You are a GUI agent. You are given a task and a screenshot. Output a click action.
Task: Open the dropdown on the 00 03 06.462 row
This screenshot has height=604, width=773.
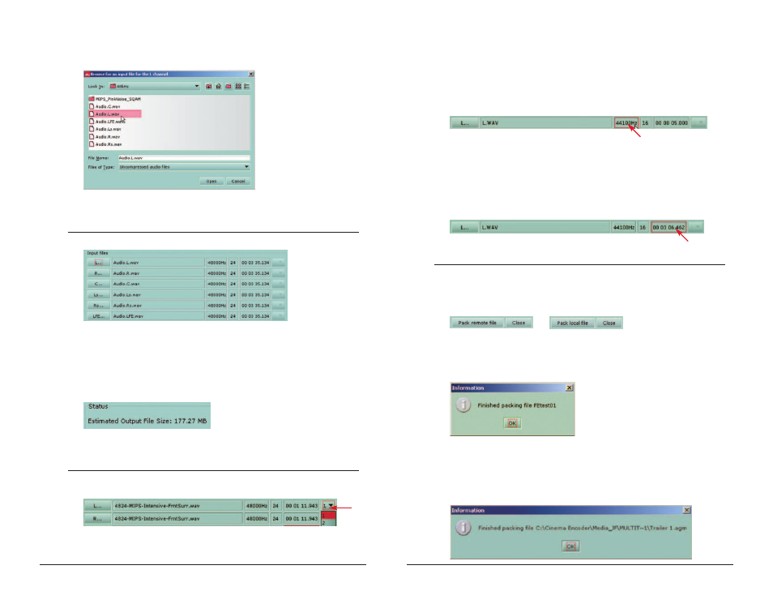(695, 228)
